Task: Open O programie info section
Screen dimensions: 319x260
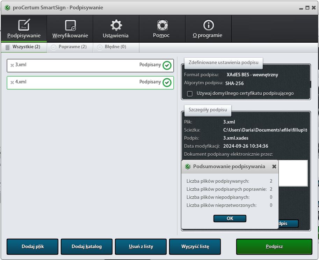Action: 208,29
